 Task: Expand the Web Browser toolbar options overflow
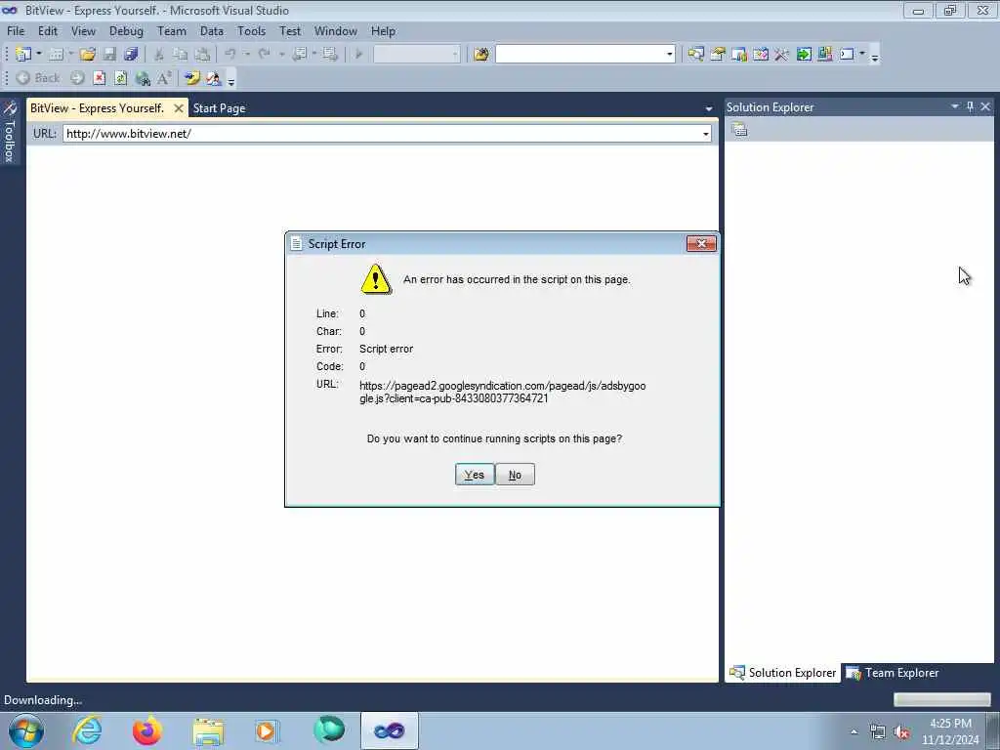[x=230, y=80]
